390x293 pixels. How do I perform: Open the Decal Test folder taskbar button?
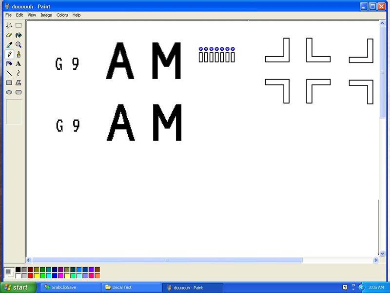click(x=132, y=287)
